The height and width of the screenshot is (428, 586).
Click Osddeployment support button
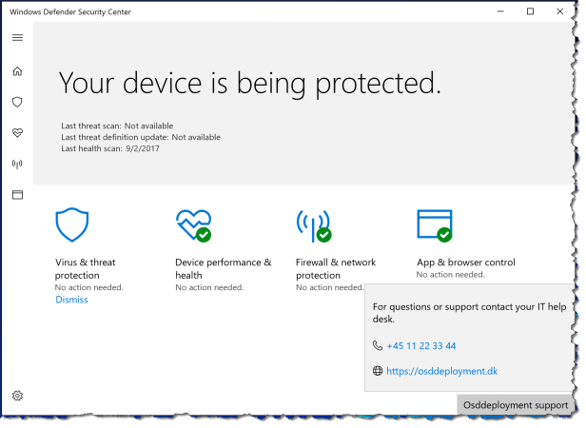[516, 405]
